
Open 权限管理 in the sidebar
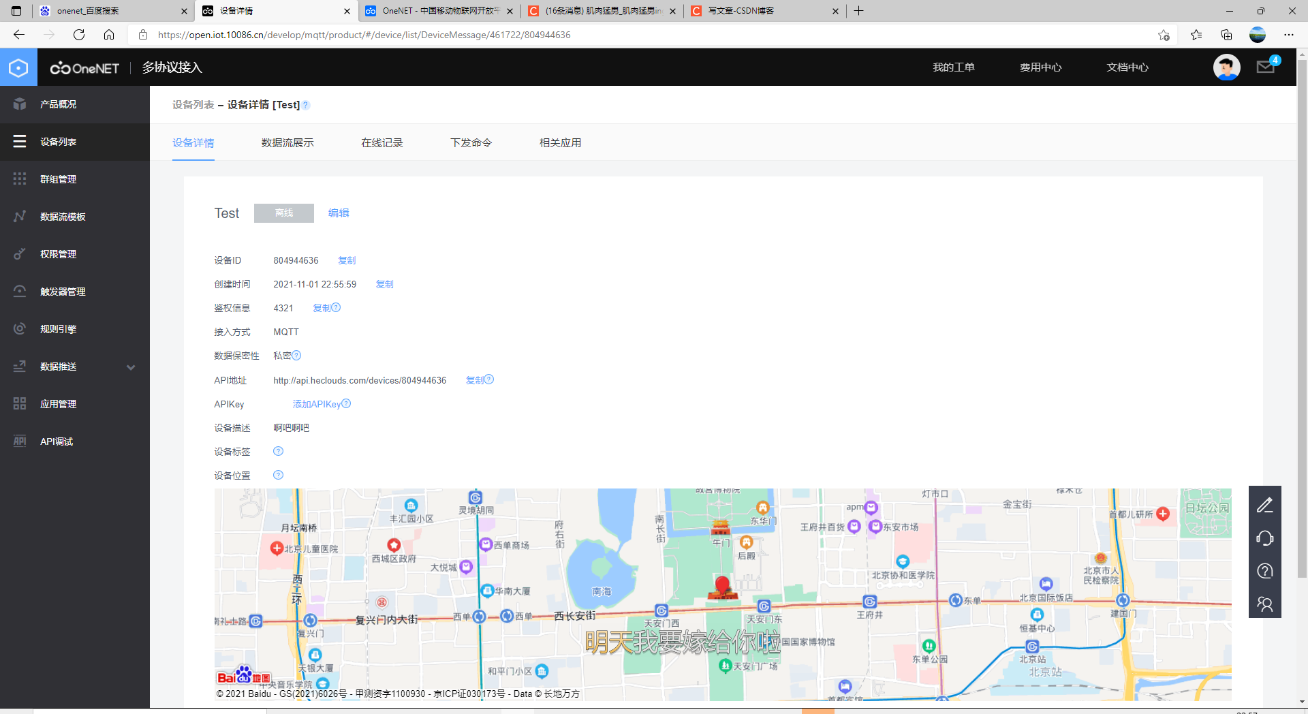point(59,253)
